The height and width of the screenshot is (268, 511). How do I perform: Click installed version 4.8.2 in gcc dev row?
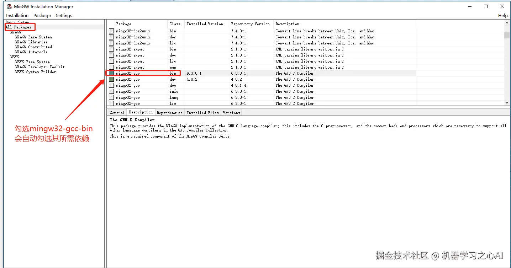191,79
